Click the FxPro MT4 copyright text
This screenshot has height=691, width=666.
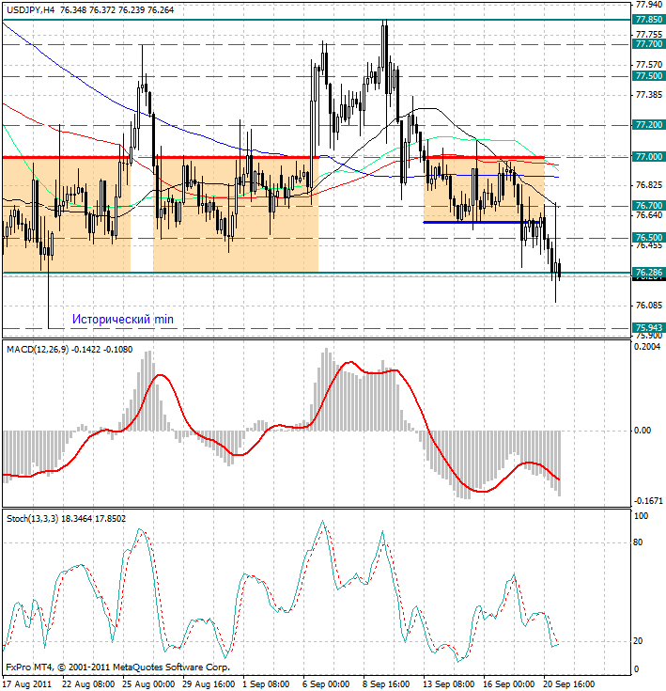click(x=118, y=667)
